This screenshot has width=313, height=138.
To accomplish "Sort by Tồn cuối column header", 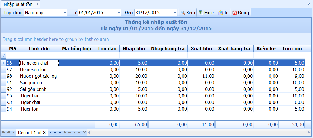I will (x=292, y=49).
